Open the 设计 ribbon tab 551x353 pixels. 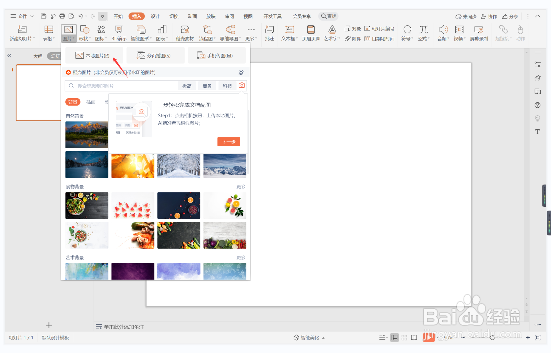click(155, 16)
